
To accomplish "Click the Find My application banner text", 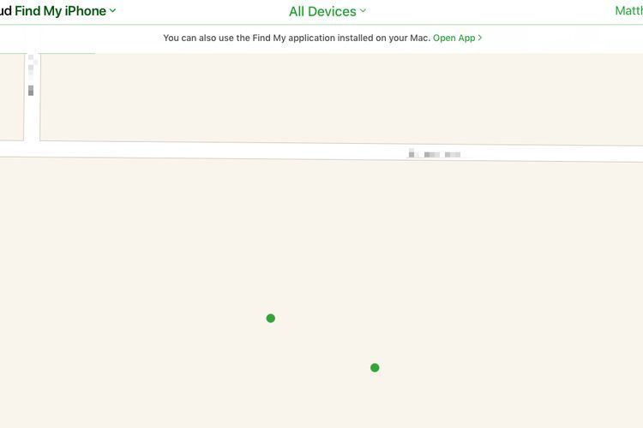I will 296,38.
